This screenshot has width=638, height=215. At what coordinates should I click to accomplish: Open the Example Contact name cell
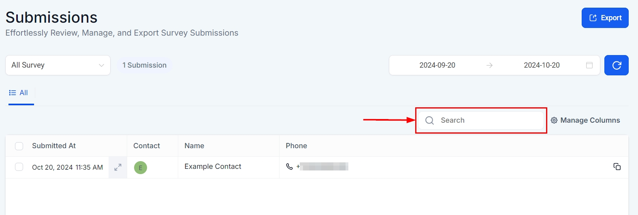(213, 166)
